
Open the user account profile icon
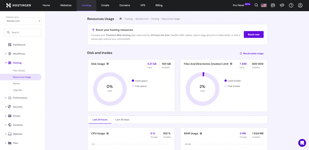tap(300, 5)
